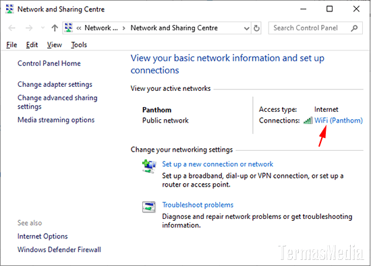
Task: Open Internet Options
Action: tap(42, 236)
